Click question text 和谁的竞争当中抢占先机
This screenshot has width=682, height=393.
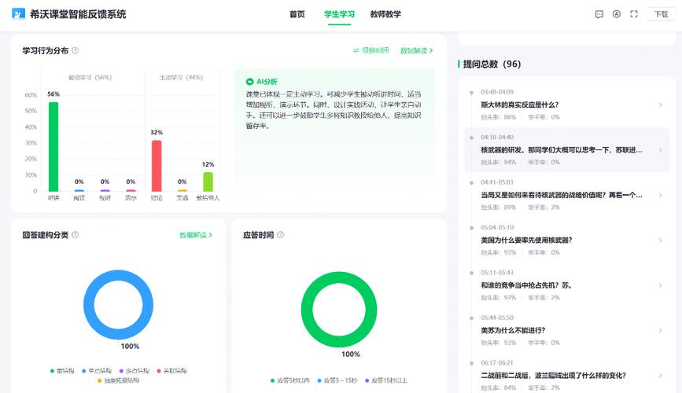[526, 285]
